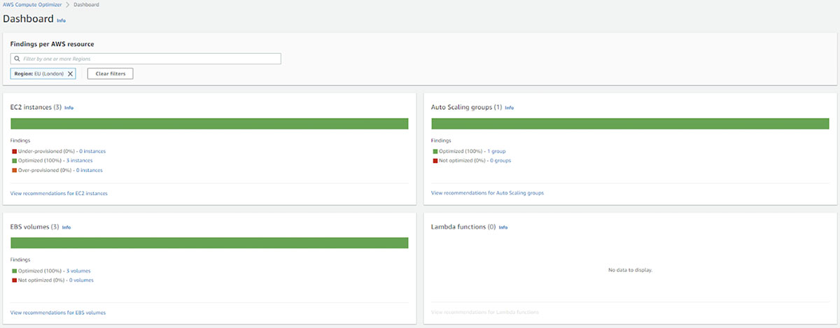Click the Lambda functions (0) card title
Viewport: 840px width, 328px height.
[x=463, y=227]
